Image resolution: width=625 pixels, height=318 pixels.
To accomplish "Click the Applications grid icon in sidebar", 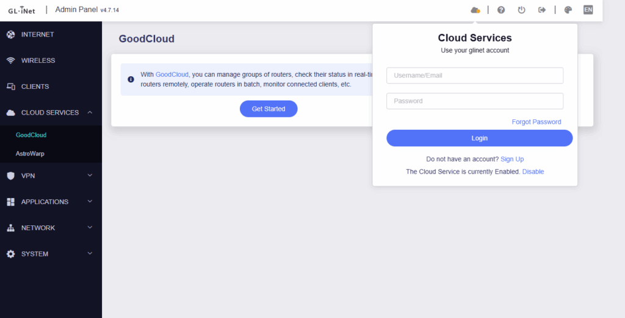I will [11, 202].
